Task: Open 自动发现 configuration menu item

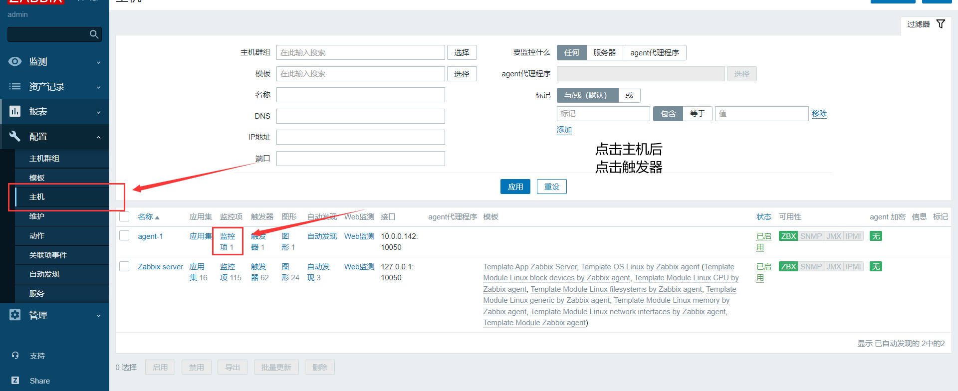Action: pyautogui.click(x=62, y=274)
